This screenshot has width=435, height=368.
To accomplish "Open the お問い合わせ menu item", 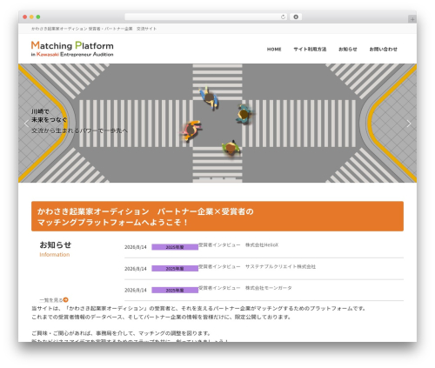I will [x=383, y=50].
